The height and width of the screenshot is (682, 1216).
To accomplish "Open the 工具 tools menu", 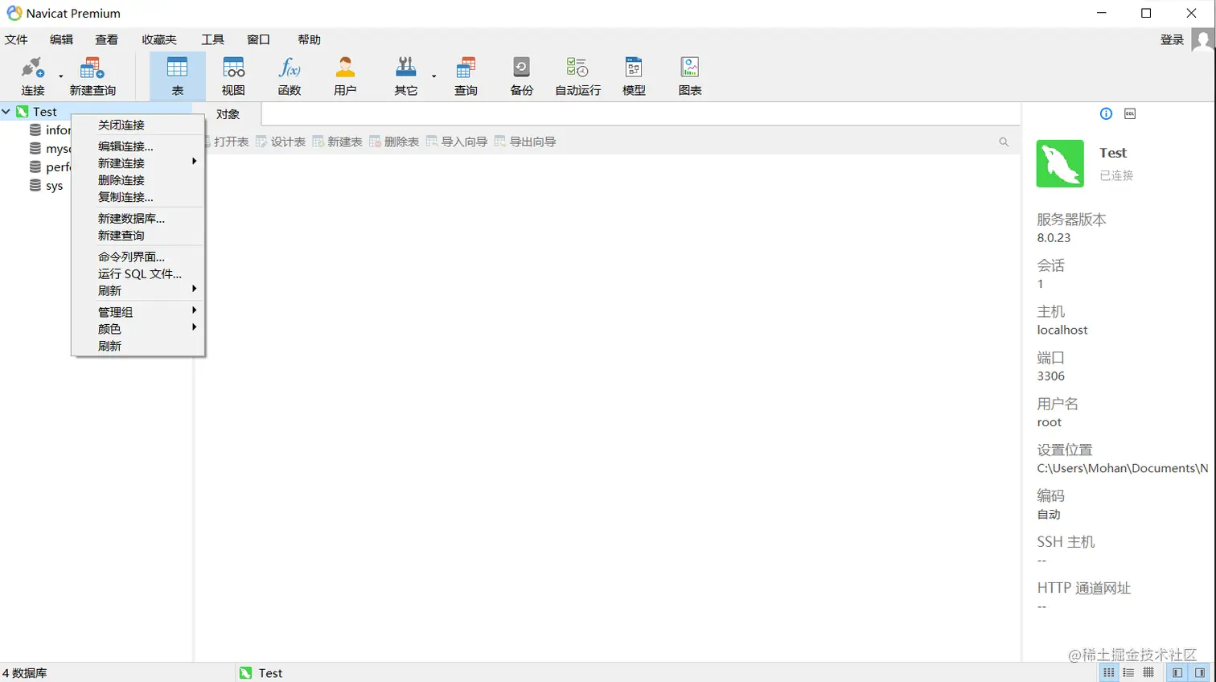I will coord(212,39).
